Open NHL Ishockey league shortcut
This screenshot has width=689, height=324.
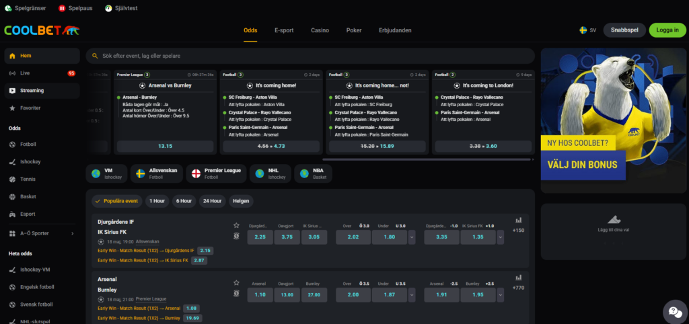270,174
